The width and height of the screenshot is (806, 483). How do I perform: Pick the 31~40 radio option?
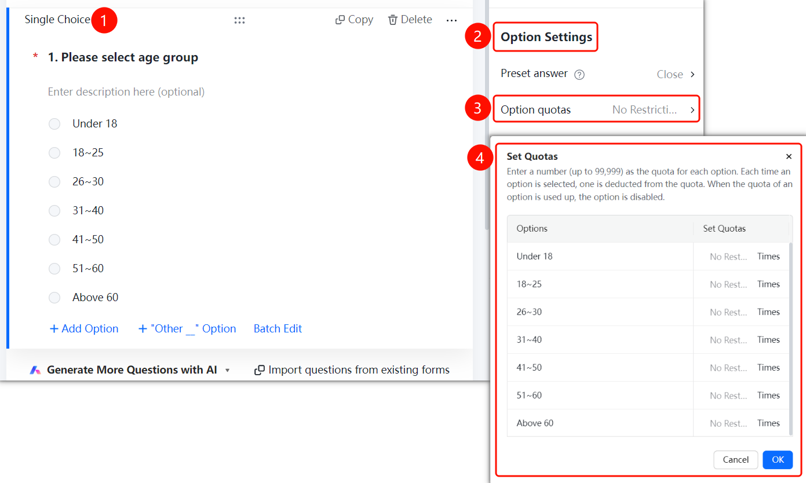[54, 211]
